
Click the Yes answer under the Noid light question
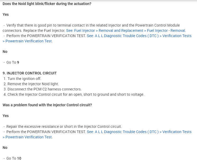tap(6, 14)
